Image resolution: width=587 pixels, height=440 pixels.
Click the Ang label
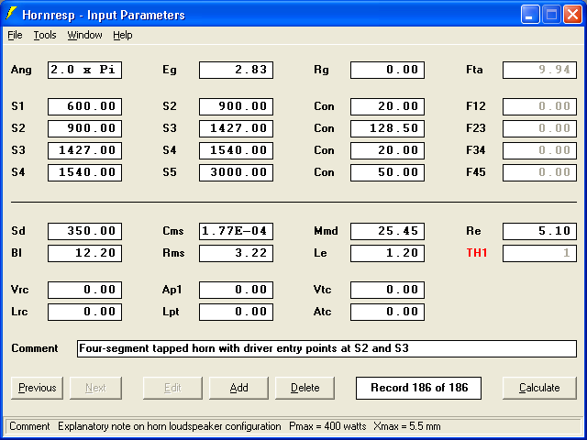click(21, 70)
